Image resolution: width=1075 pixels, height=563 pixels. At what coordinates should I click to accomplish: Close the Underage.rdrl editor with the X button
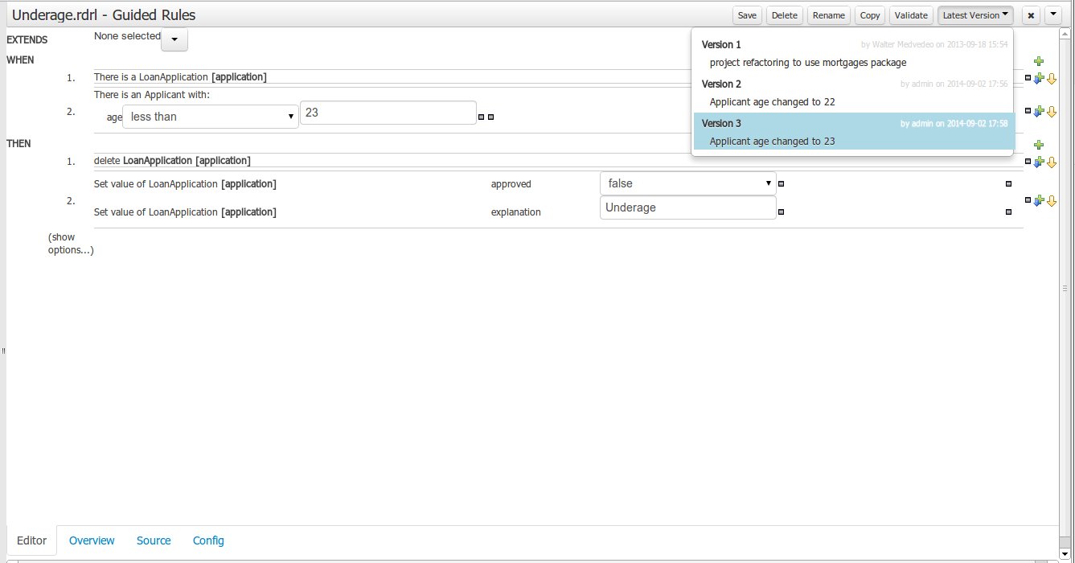1031,15
